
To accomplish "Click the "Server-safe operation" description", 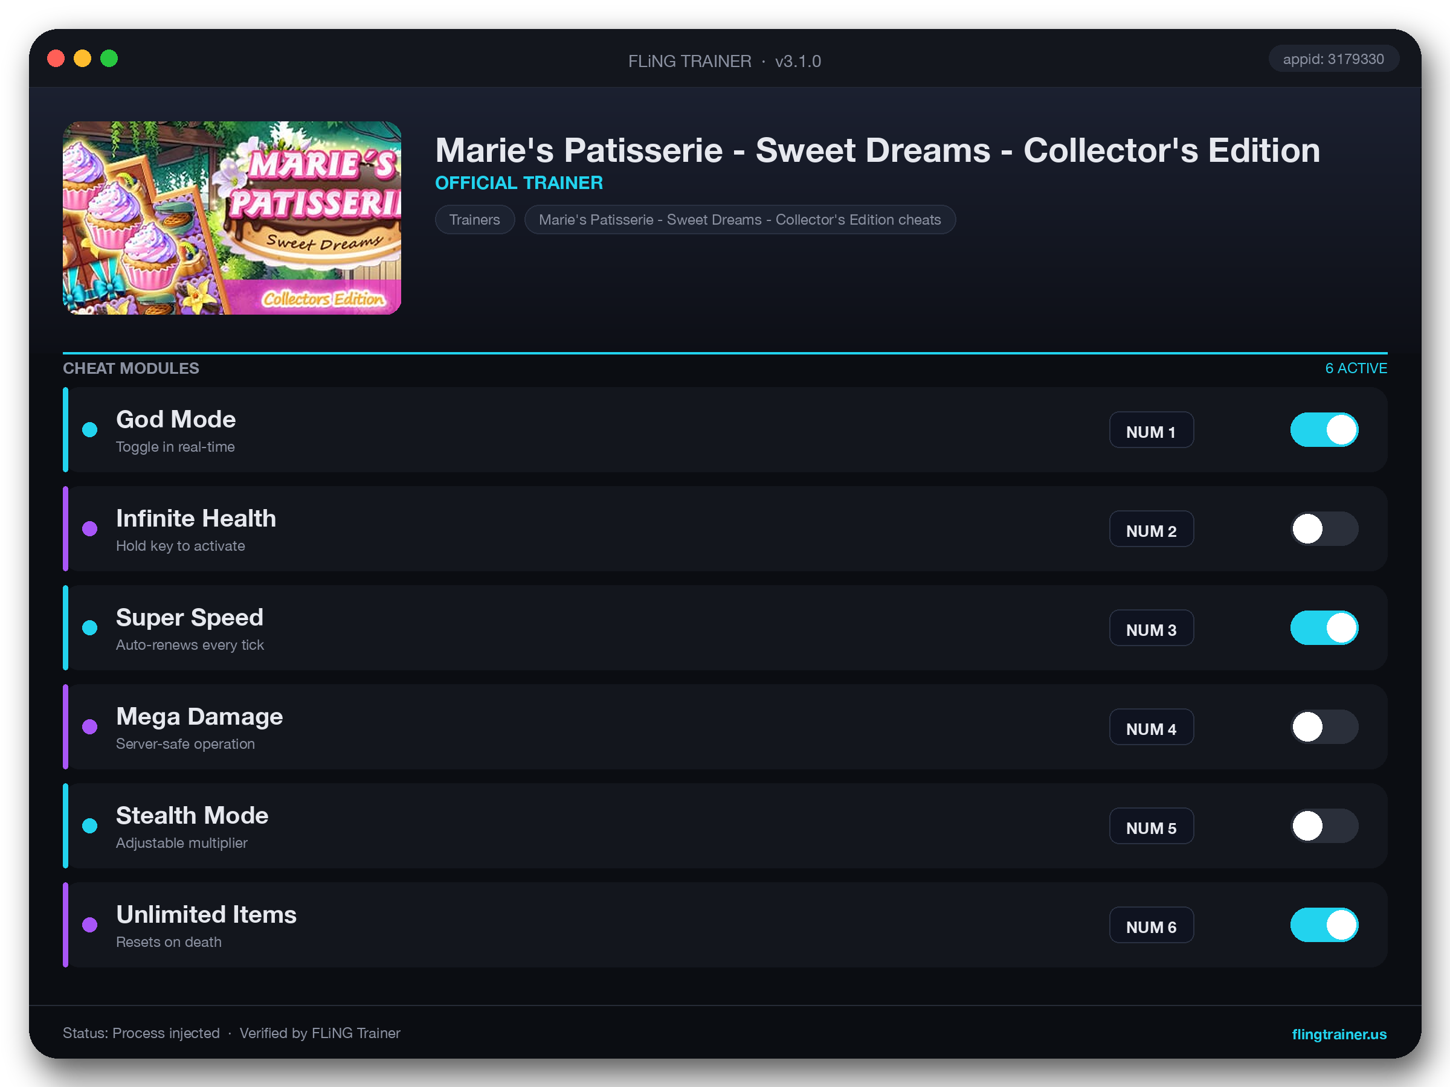I will click(x=185, y=743).
